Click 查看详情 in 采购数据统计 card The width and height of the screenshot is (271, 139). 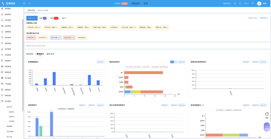100,62
